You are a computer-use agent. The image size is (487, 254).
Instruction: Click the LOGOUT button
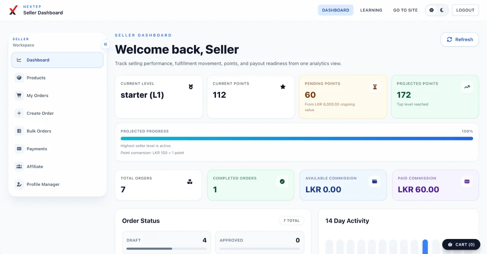pyautogui.click(x=465, y=10)
